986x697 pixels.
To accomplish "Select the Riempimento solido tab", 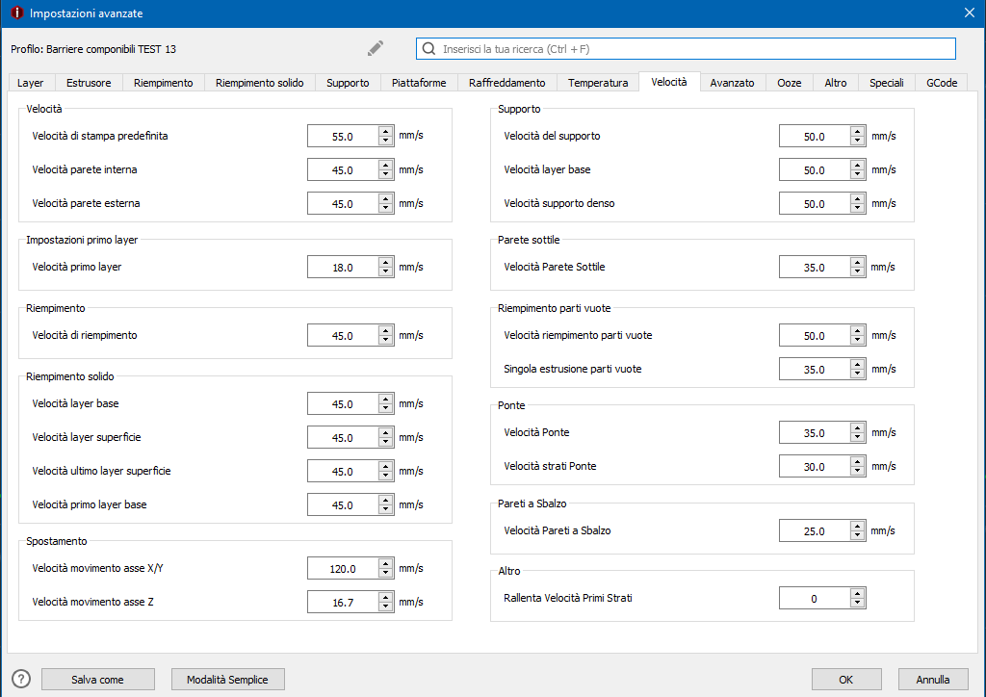I will point(259,83).
